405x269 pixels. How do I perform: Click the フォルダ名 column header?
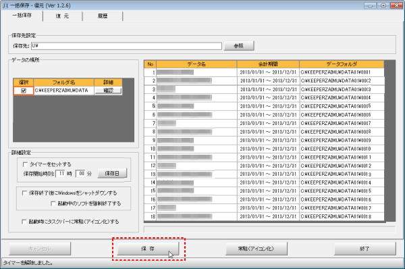(x=64, y=82)
